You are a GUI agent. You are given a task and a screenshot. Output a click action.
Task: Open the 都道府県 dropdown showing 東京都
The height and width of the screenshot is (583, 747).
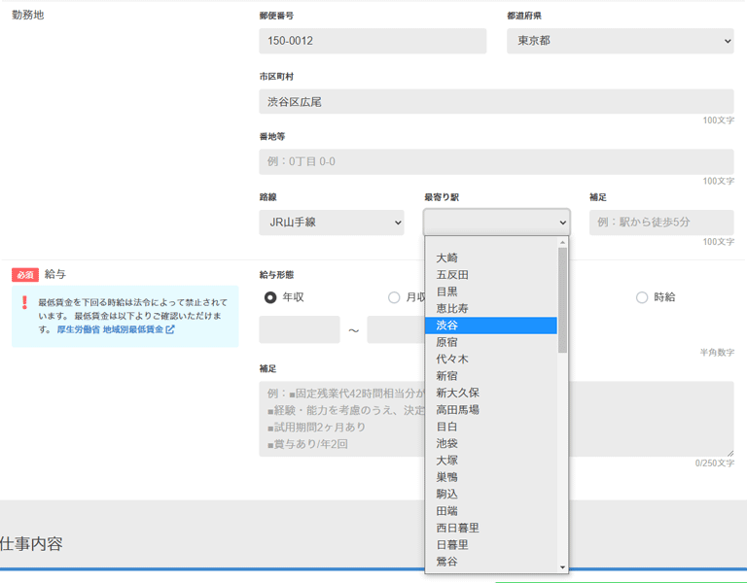pos(620,41)
